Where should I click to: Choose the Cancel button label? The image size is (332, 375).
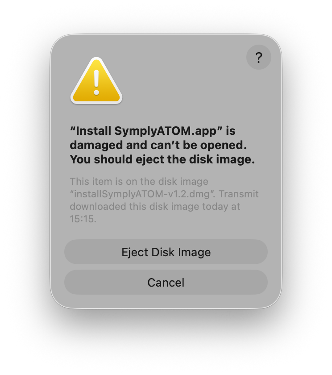(166, 283)
